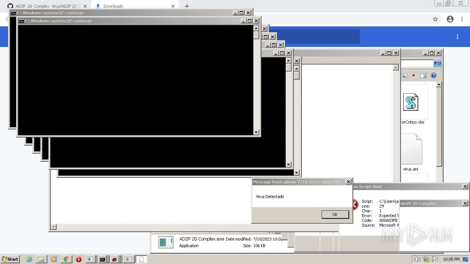Viewport: 470px width, 264px height.
Task: Open the Chrome three-dot menu
Action: coord(462,19)
